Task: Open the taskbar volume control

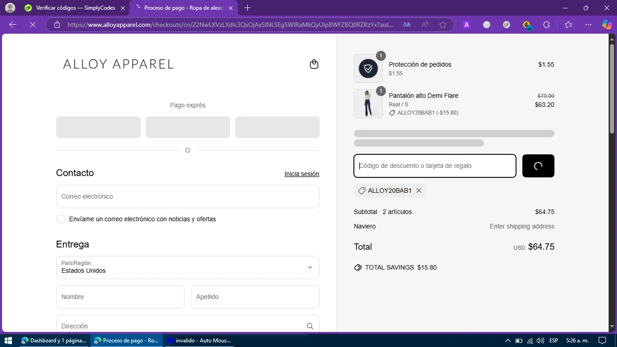Action: pos(540,340)
